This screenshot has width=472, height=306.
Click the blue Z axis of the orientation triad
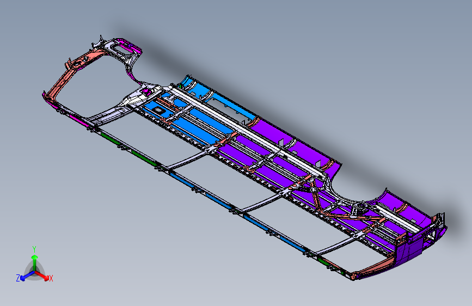click(x=27, y=276)
